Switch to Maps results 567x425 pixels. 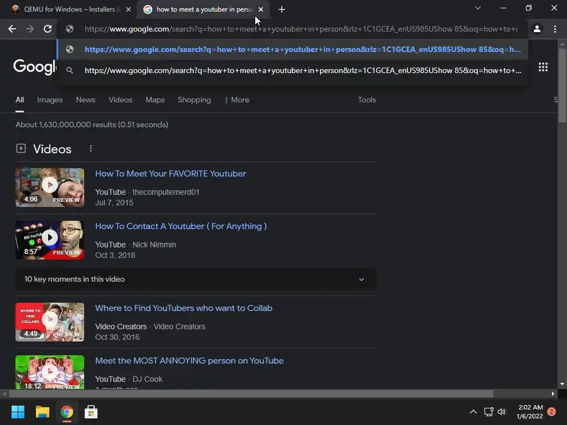click(x=155, y=100)
